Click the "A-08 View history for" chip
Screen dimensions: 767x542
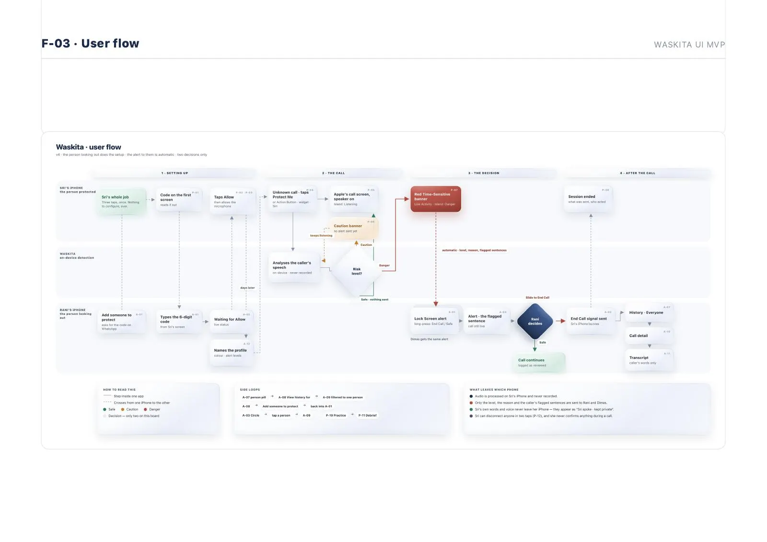click(x=294, y=397)
